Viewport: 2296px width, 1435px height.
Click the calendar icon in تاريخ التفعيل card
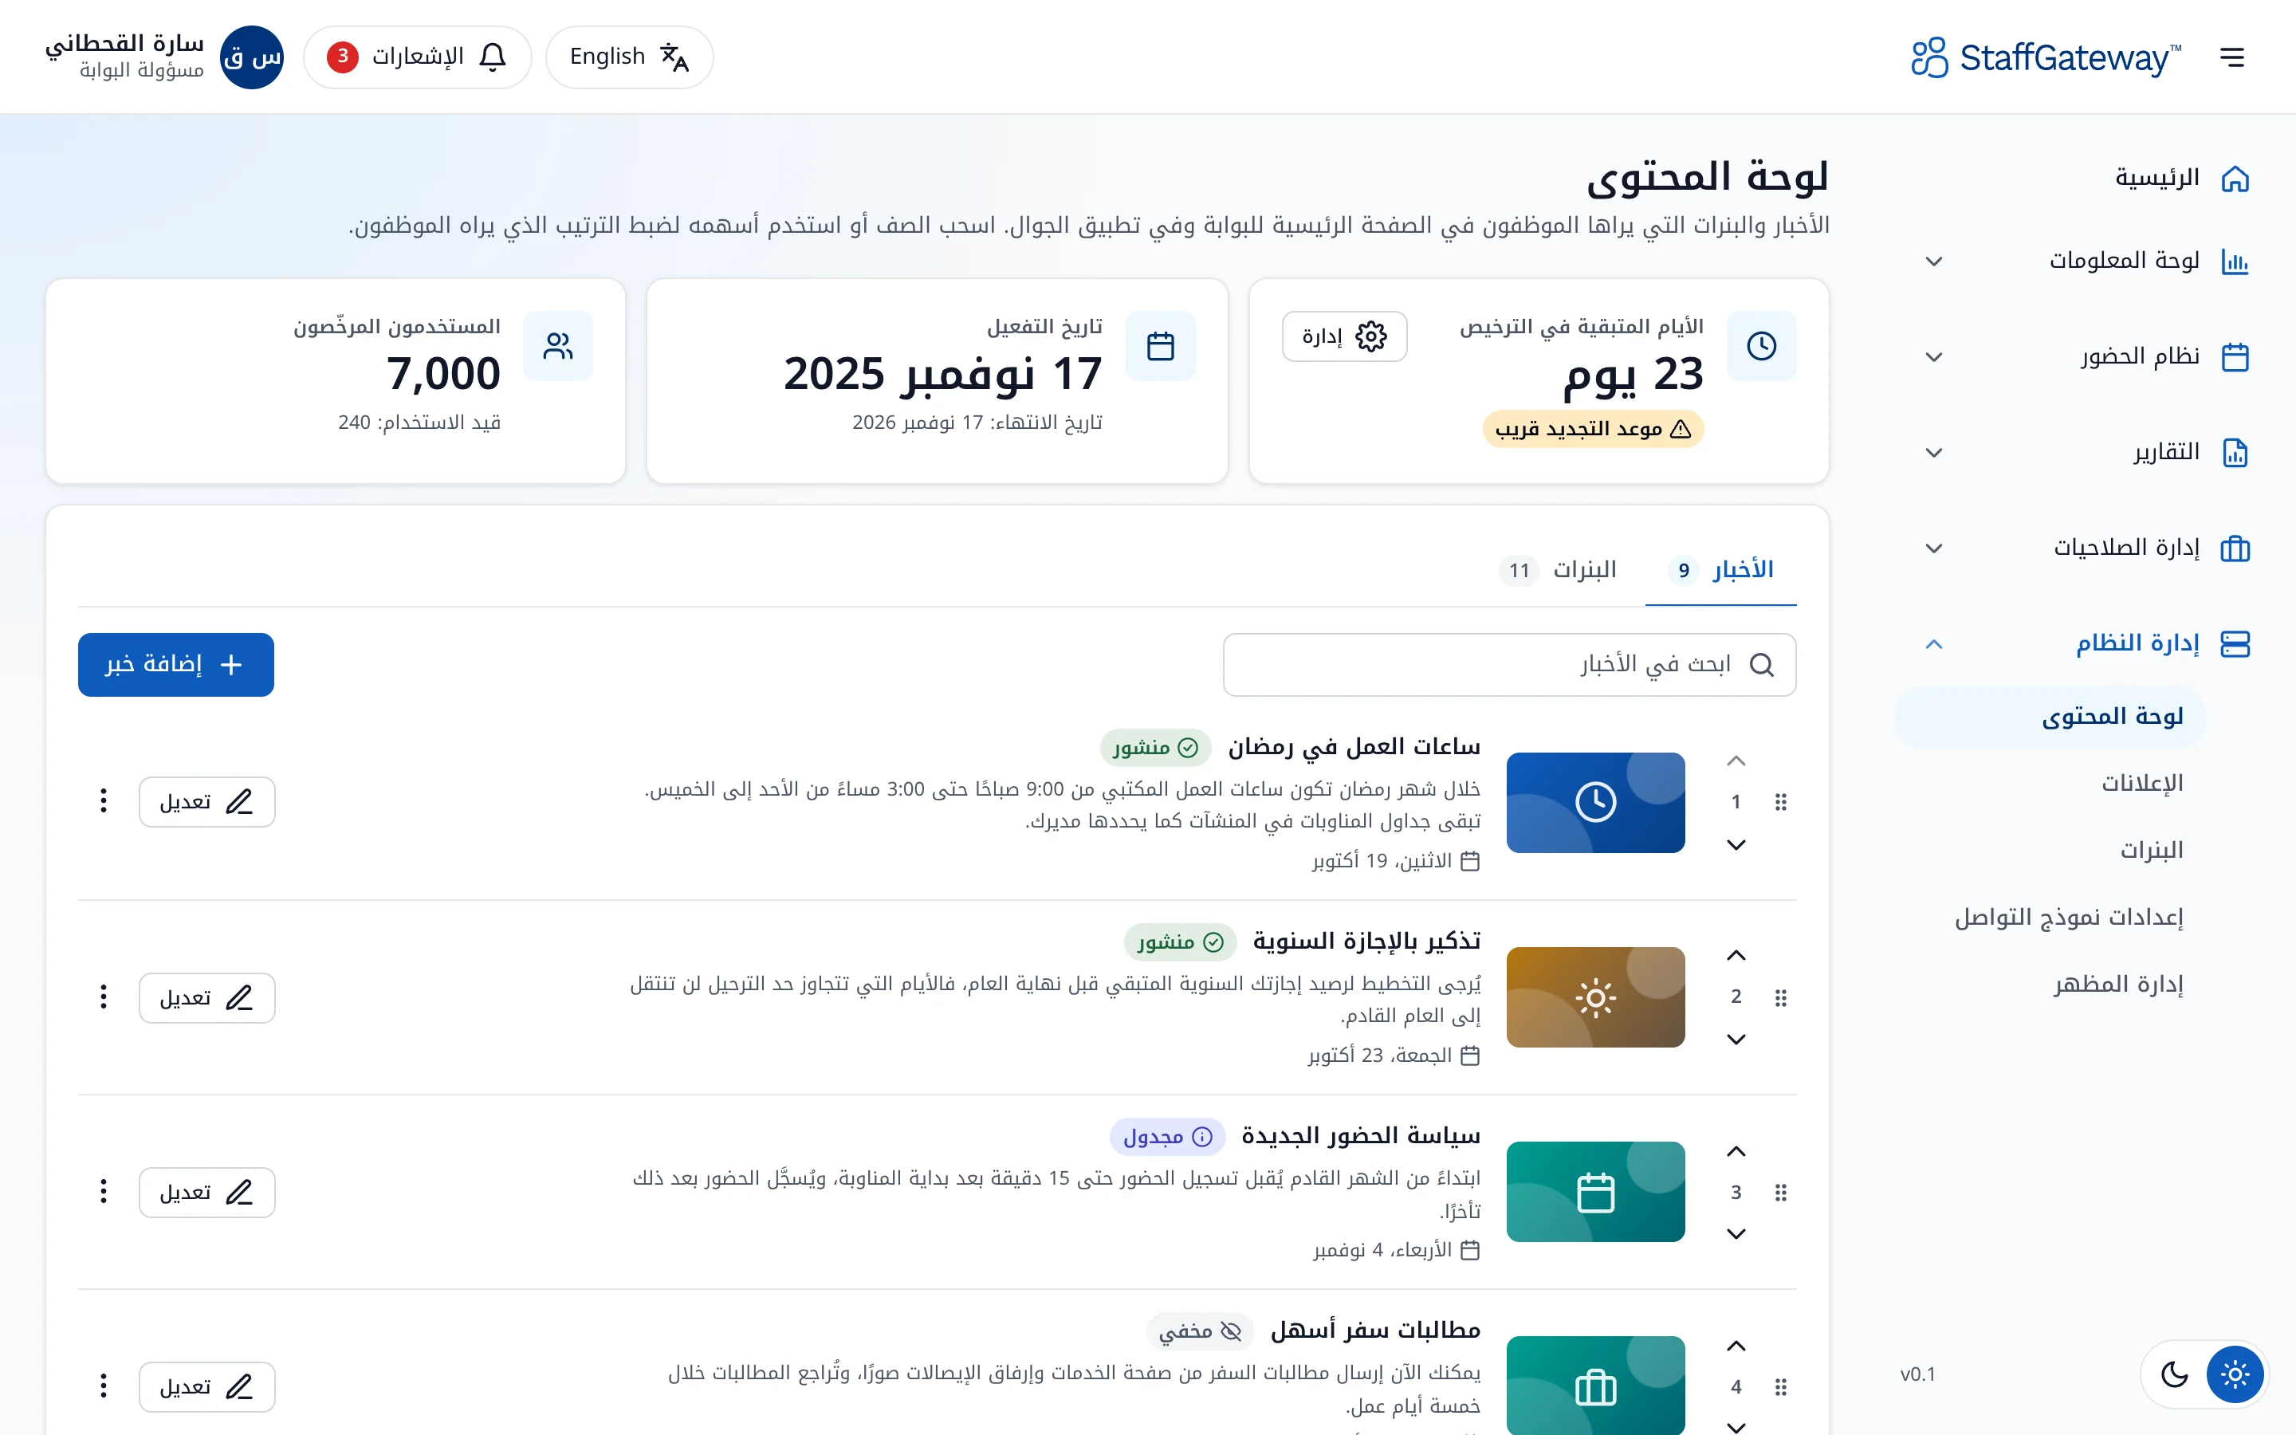[1160, 345]
